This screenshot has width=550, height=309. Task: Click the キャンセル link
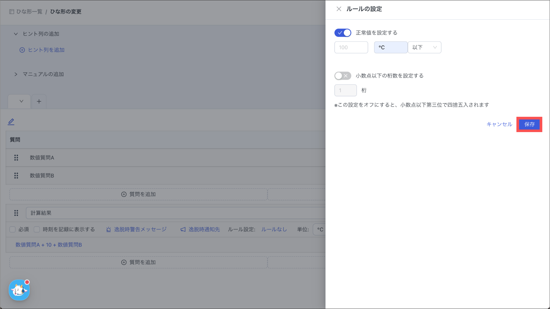[x=499, y=124]
